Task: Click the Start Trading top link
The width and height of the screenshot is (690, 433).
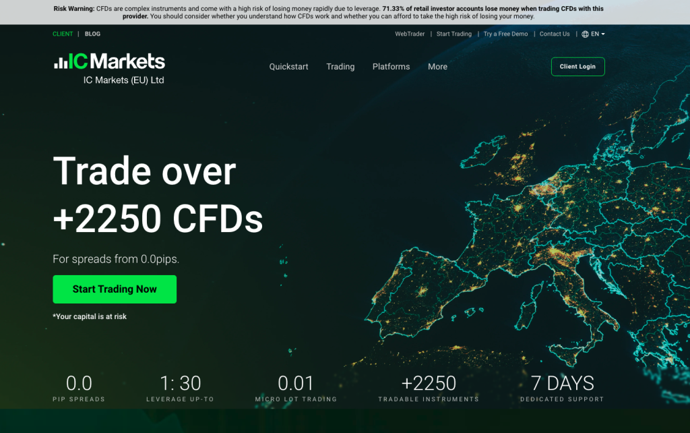Action: (x=453, y=34)
